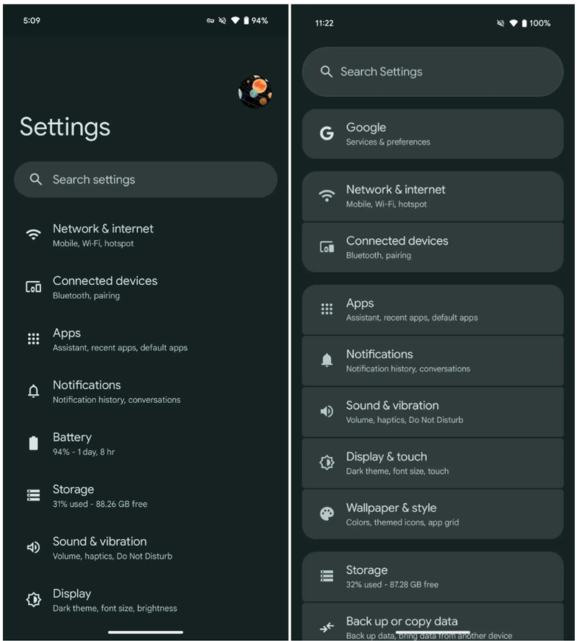Click the Wallpaper & style palette icon
The image size is (577, 641).
pyautogui.click(x=327, y=514)
